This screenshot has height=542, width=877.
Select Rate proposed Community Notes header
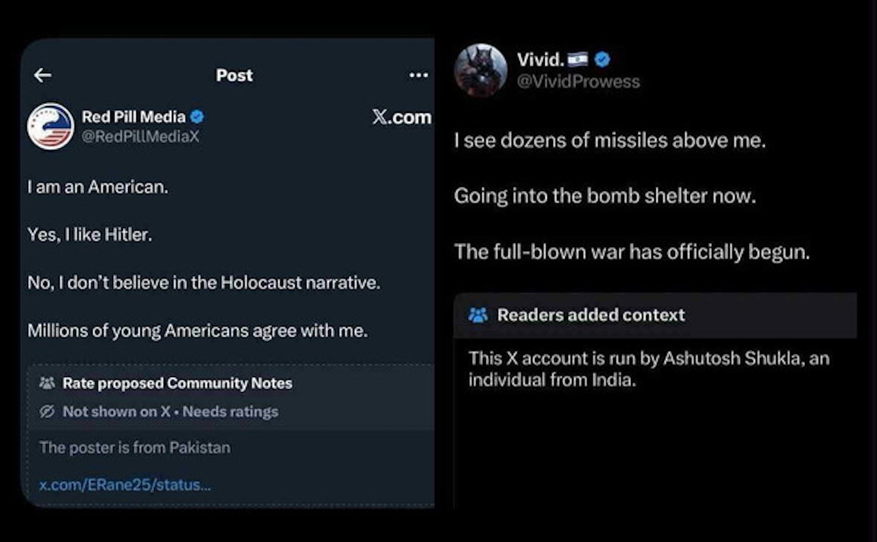[177, 383]
